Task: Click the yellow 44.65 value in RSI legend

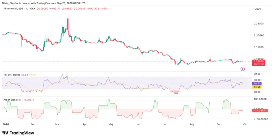Action: coord(32,75)
